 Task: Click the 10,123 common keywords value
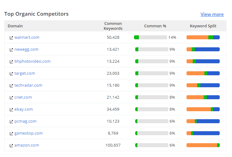(x=113, y=121)
